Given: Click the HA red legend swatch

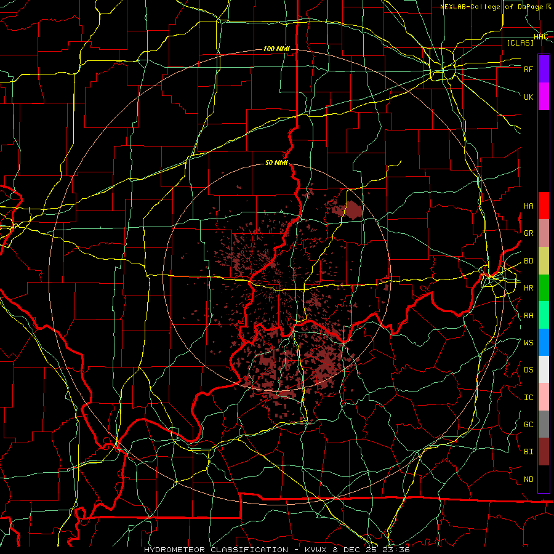Looking at the screenshot, I should coord(544,206).
